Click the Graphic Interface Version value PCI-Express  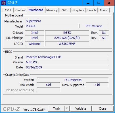click(73, 80)
